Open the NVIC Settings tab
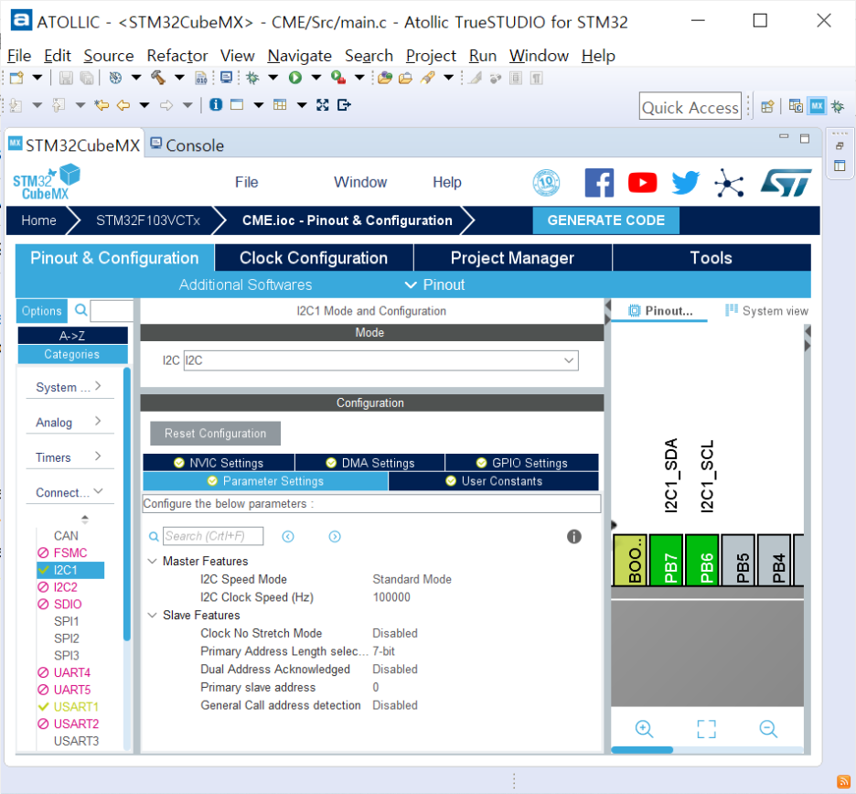The width and height of the screenshot is (856, 794). (219, 463)
